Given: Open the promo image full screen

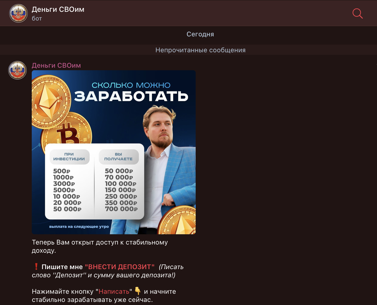Looking at the screenshot, I should pyautogui.click(x=113, y=152).
